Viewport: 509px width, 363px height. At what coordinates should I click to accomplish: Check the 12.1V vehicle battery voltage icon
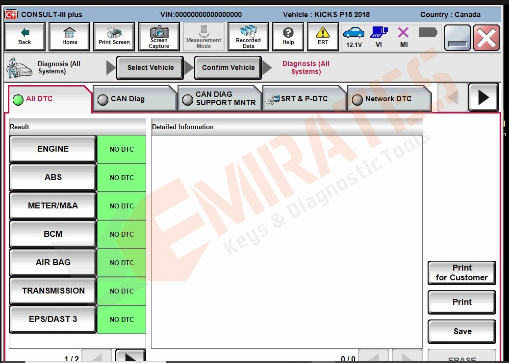pyautogui.click(x=354, y=37)
